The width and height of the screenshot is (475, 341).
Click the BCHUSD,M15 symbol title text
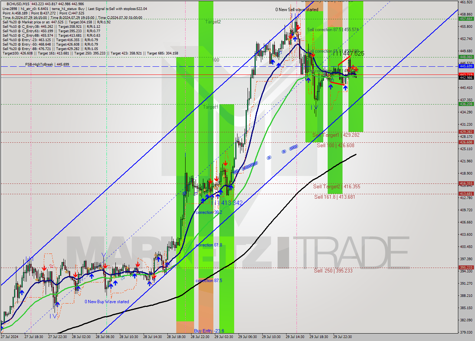coord(18,4)
